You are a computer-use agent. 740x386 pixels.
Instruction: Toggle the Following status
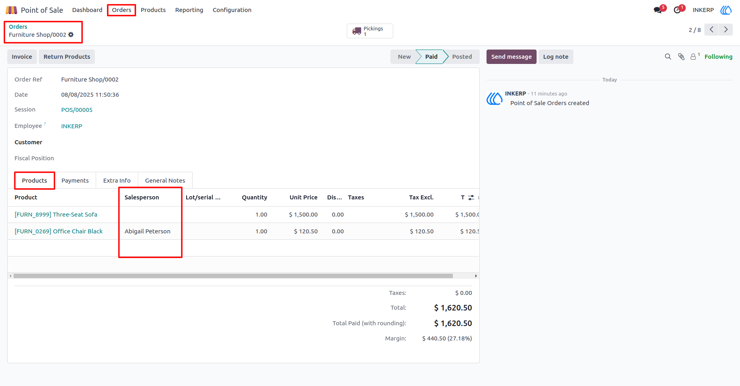point(718,57)
